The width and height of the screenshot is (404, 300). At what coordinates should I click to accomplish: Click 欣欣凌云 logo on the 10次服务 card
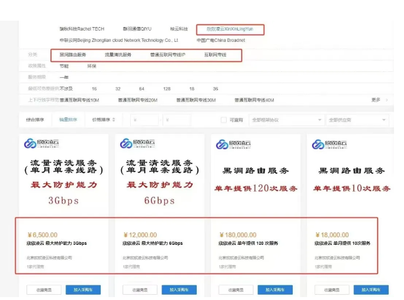329,144
